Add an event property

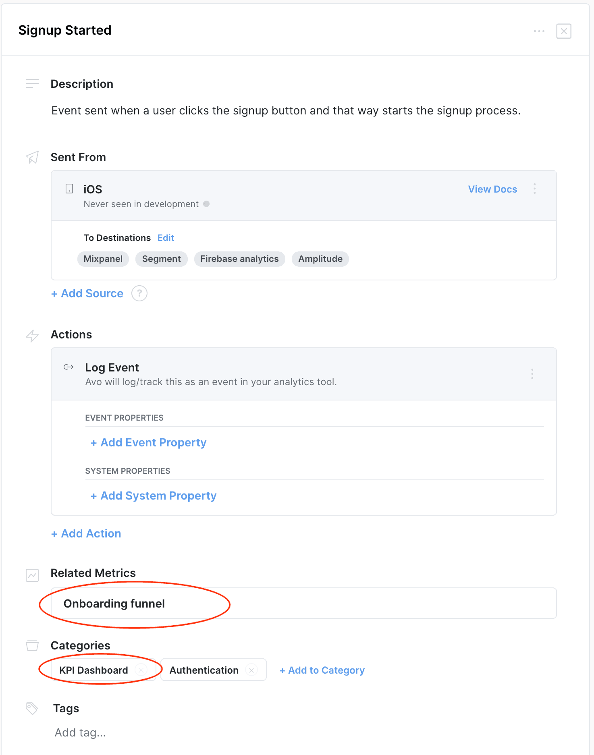coord(149,442)
